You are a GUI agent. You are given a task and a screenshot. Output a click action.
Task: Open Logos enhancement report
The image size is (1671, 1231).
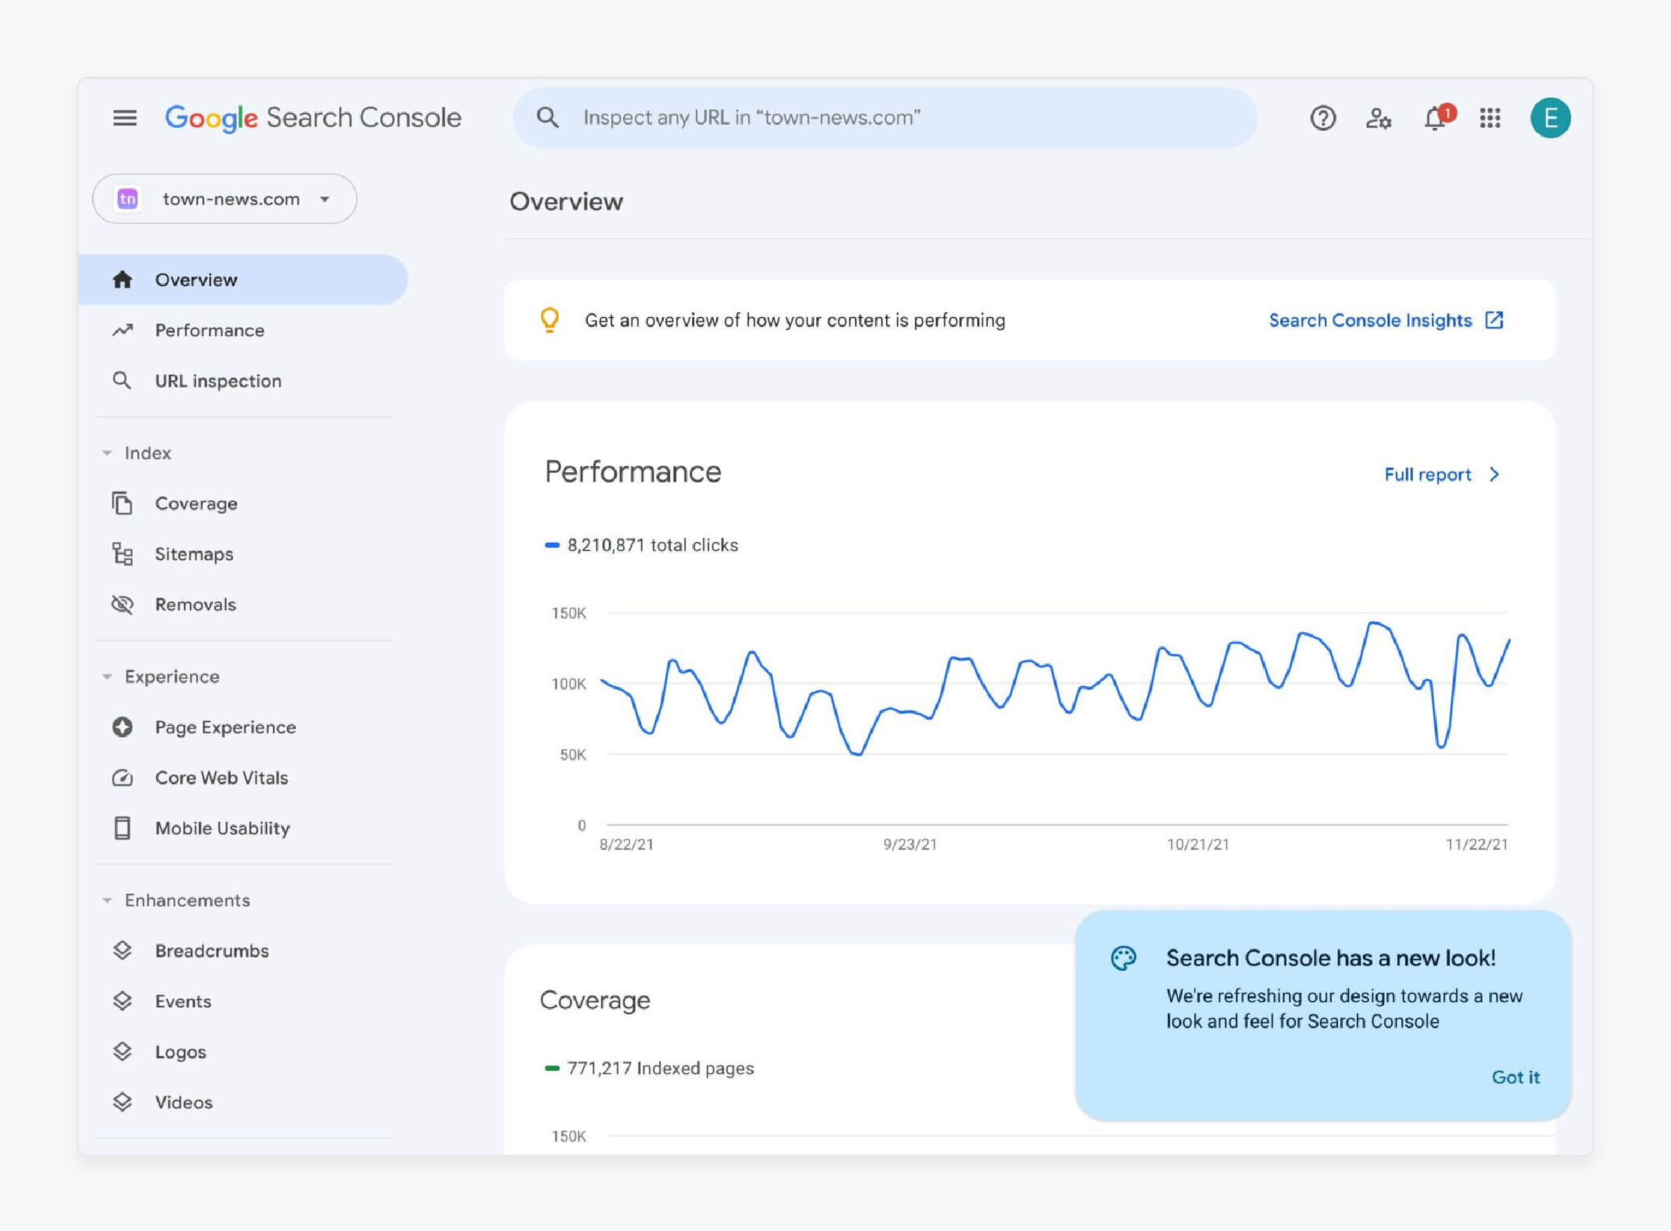[243, 1051]
